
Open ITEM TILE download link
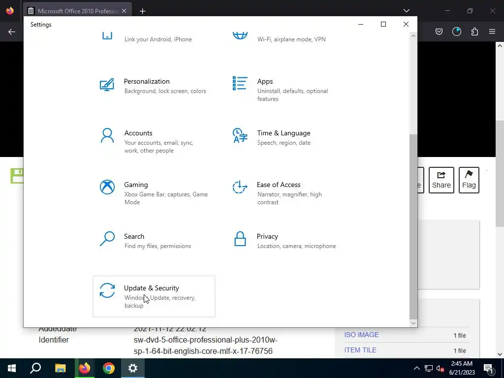(360, 350)
